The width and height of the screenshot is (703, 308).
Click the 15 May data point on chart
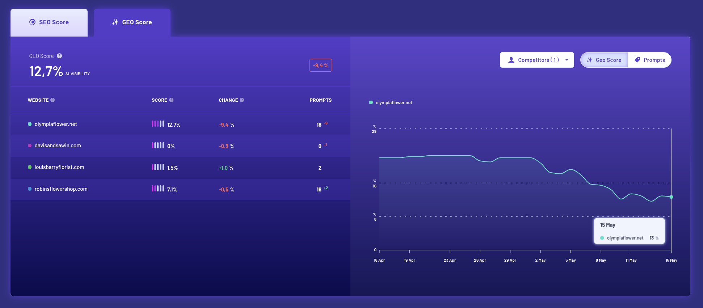click(671, 197)
